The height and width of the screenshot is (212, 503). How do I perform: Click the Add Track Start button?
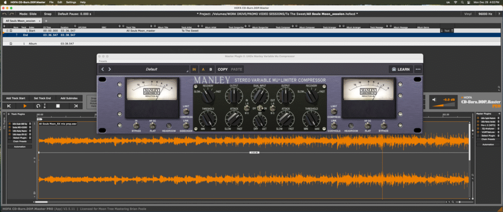tap(16, 98)
